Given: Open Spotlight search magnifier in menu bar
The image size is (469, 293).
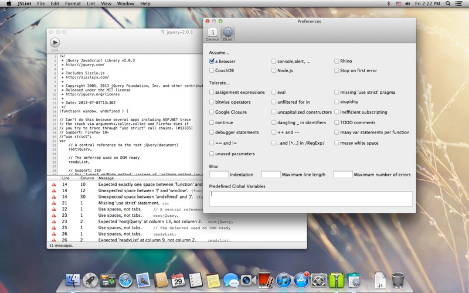Looking at the screenshot, I should (x=448, y=4).
